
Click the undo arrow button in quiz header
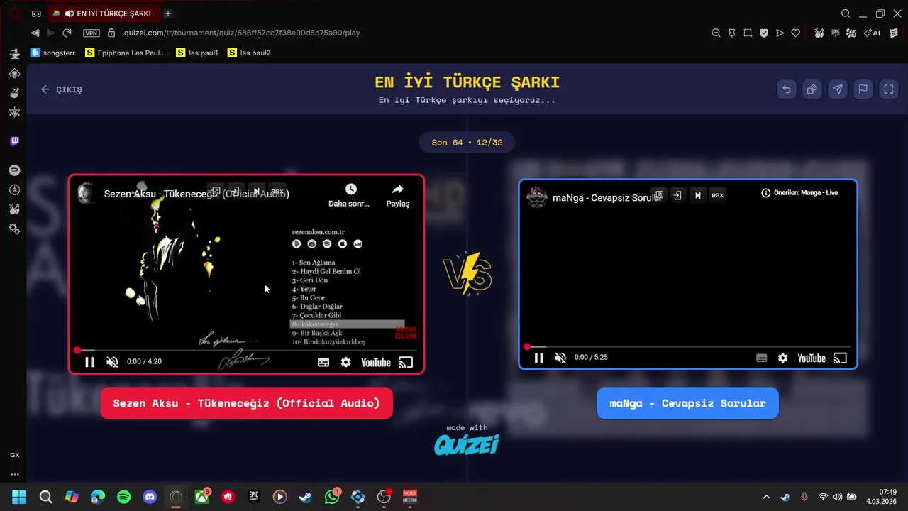(786, 89)
